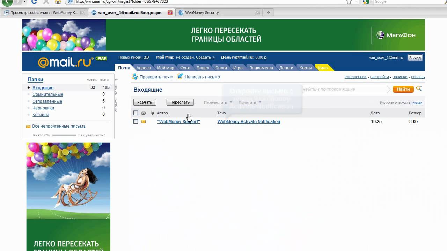Viewport: 447px width, 251px height.
Task: Open the Черновики folder
Action: [43, 108]
